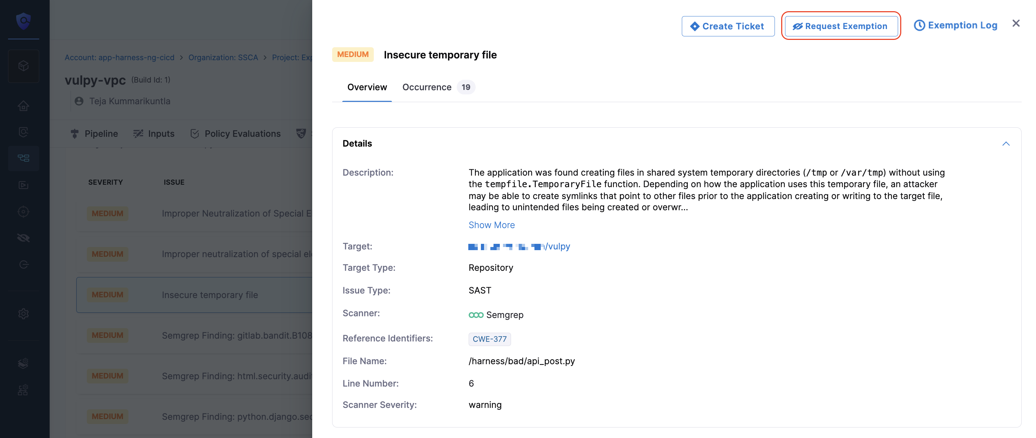The width and height of the screenshot is (1036, 438).
Task: Select the pipelines icon in sidebar
Action: pyautogui.click(x=23, y=158)
